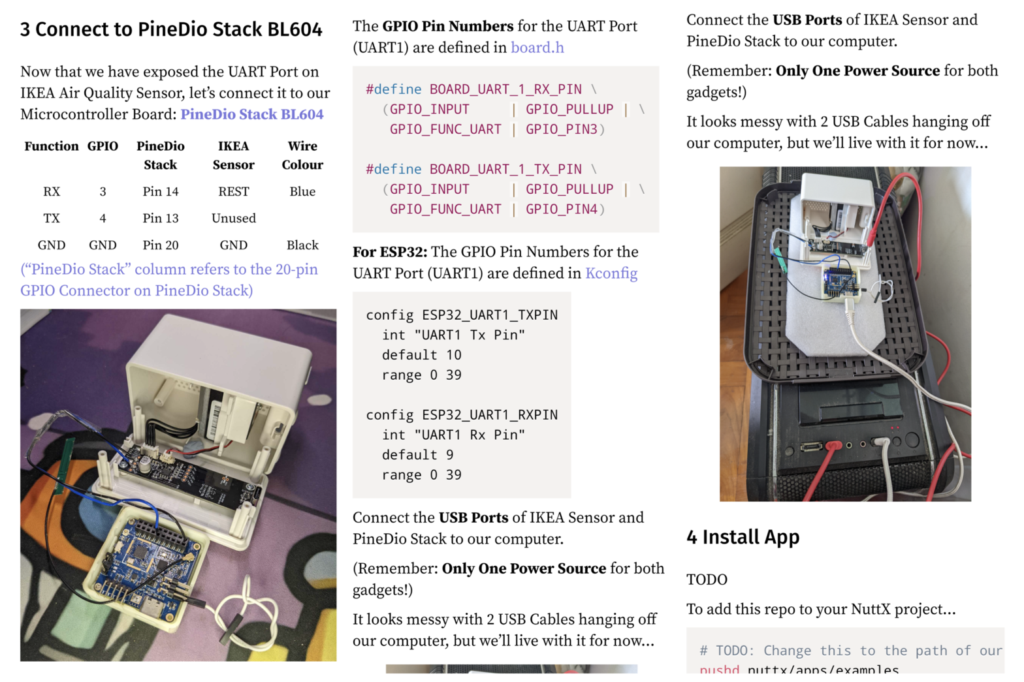Click photo of sensor sitting on computer tray
Viewport: 1024px width, 682px height.
pyautogui.click(x=845, y=333)
